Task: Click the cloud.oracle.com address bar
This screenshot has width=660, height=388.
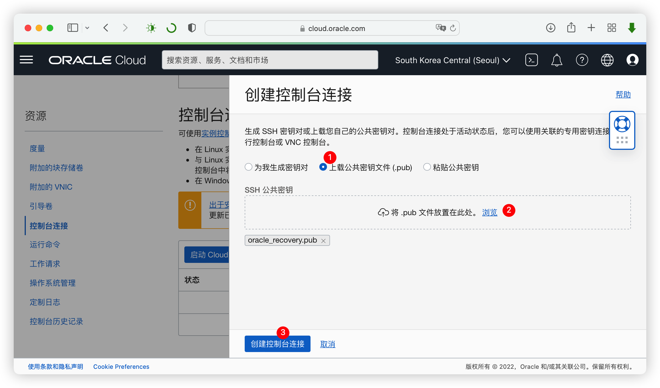Action: click(x=332, y=28)
